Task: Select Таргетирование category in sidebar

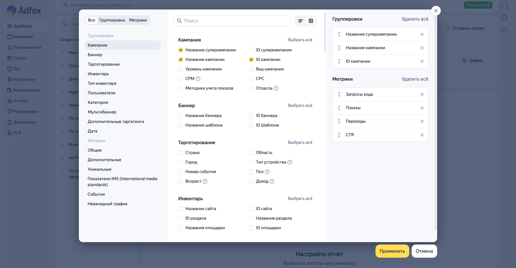Action: click(x=123, y=64)
